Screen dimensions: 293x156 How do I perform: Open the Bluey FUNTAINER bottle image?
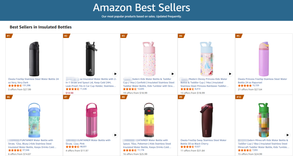coord(34,120)
